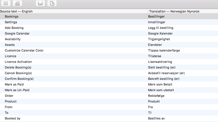Screen dimensions: 218x122
Task: Sort by Translation — Norwegian Nynorsk column header
Action: pyautogui.click(x=174, y=11)
